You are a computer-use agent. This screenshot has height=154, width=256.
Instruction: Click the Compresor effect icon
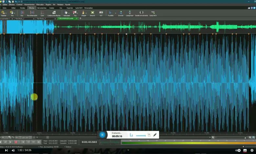[130, 13]
